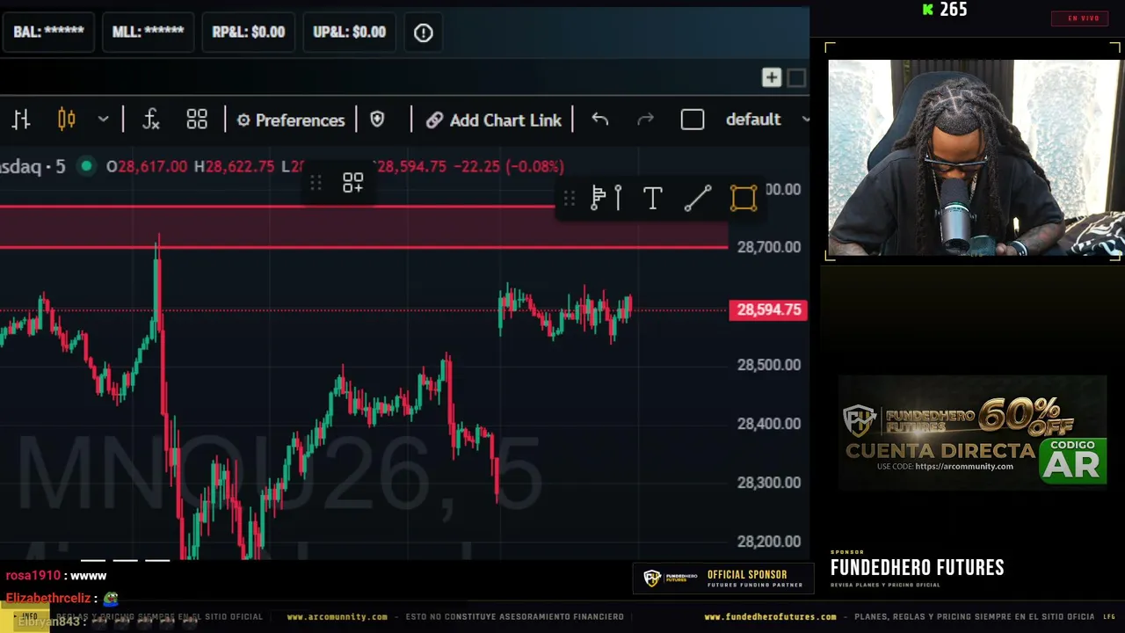Open the FundedHero 60% OFF banner
Viewport: 1125px width, 633px height.
(972, 433)
